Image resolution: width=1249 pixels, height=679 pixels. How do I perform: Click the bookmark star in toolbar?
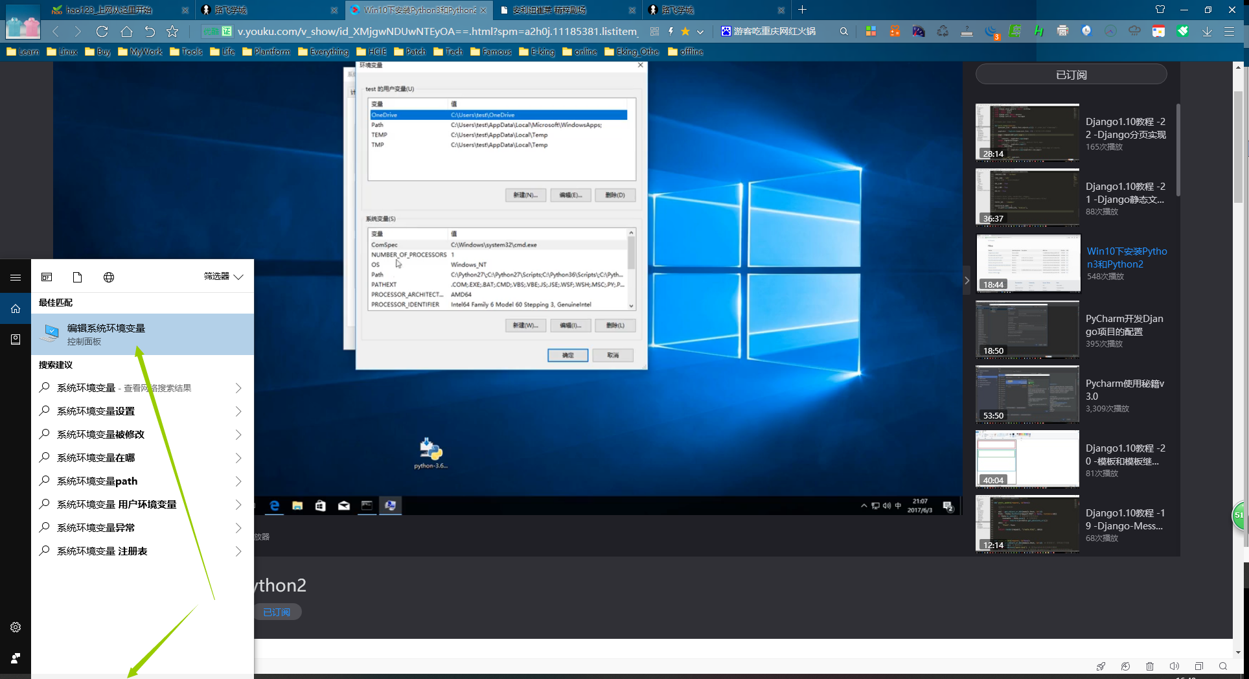pyautogui.click(x=172, y=31)
